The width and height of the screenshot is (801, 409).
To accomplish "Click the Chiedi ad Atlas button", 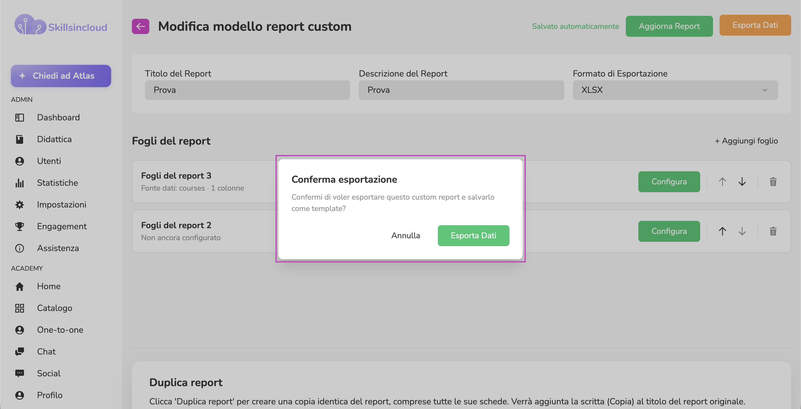I will [61, 76].
